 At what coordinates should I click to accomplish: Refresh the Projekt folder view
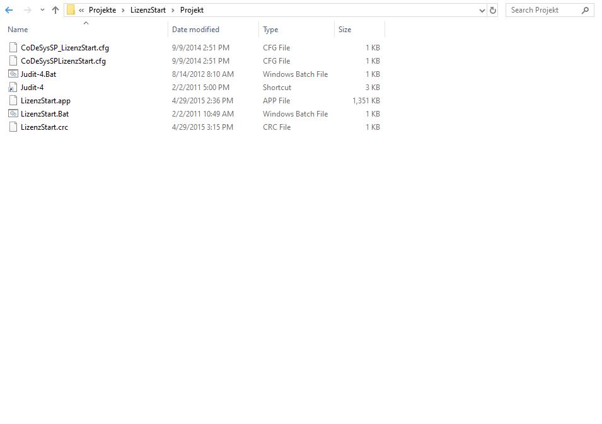[x=492, y=10]
